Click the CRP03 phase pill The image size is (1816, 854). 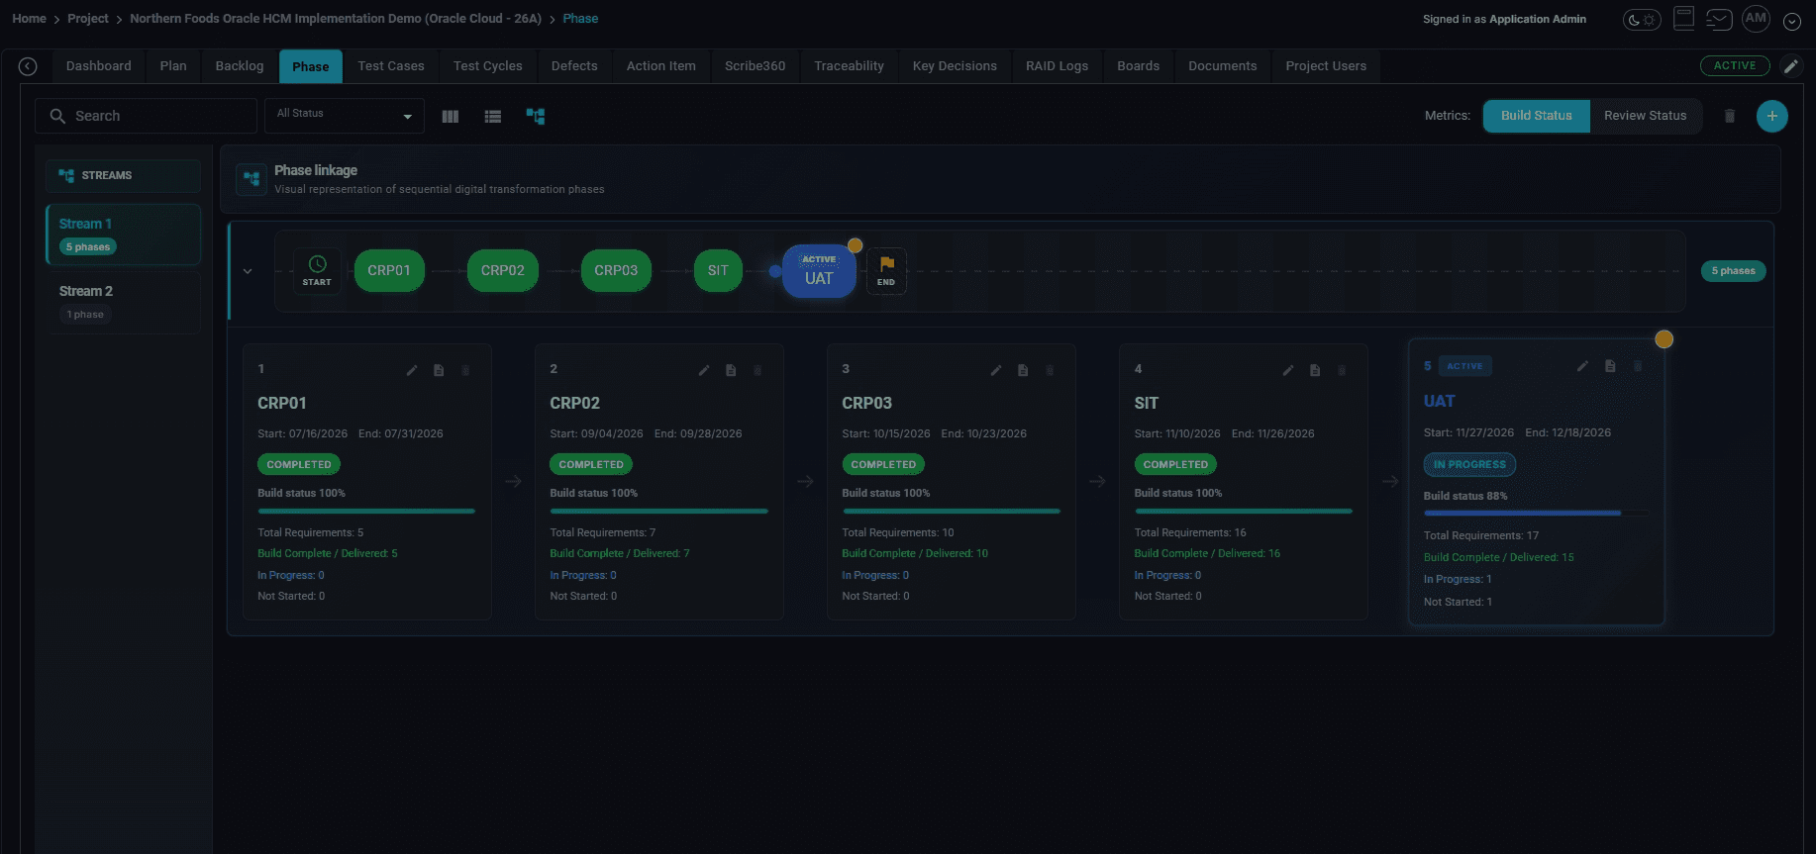(616, 270)
